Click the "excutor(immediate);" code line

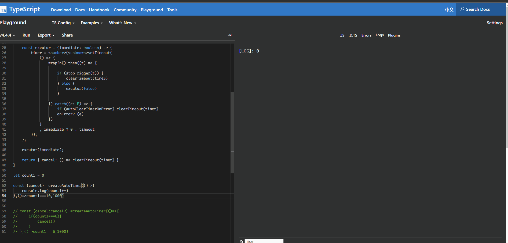pyautogui.click(x=43, y=150)
